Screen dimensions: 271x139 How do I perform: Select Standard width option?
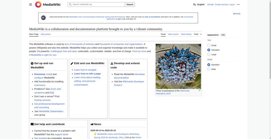click(209, 65)
